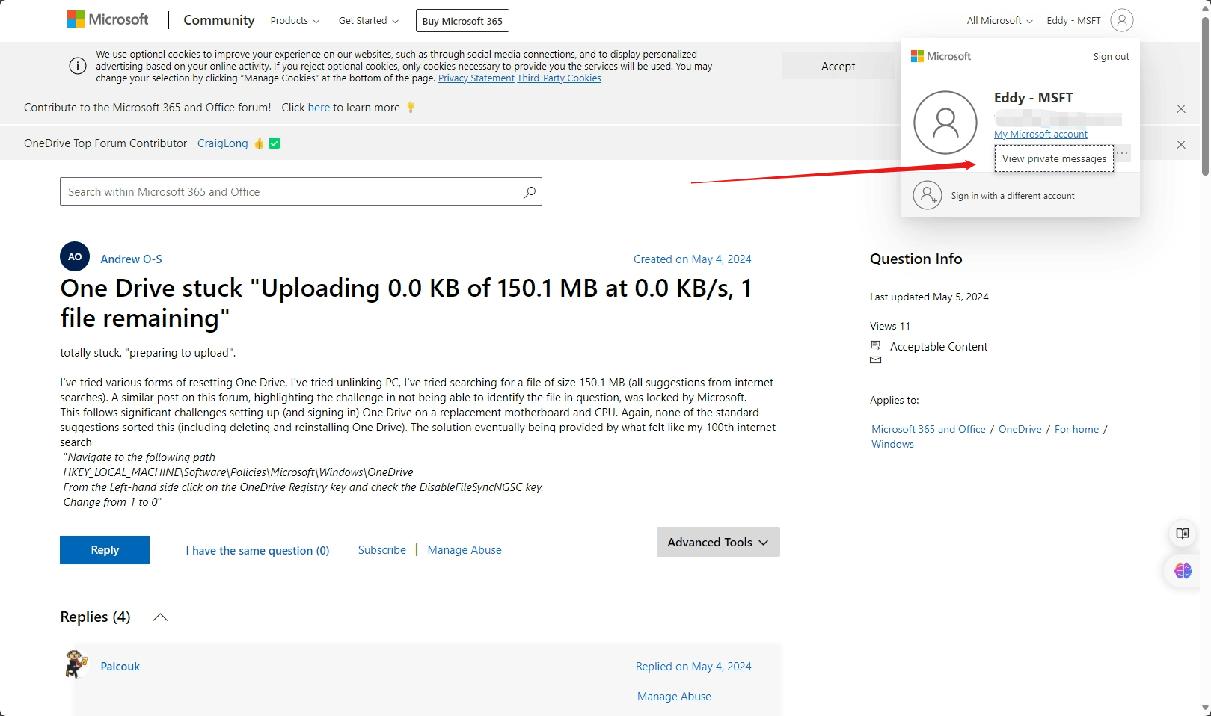
Task: Click the search magnifier icon
Action: [530, 192]
